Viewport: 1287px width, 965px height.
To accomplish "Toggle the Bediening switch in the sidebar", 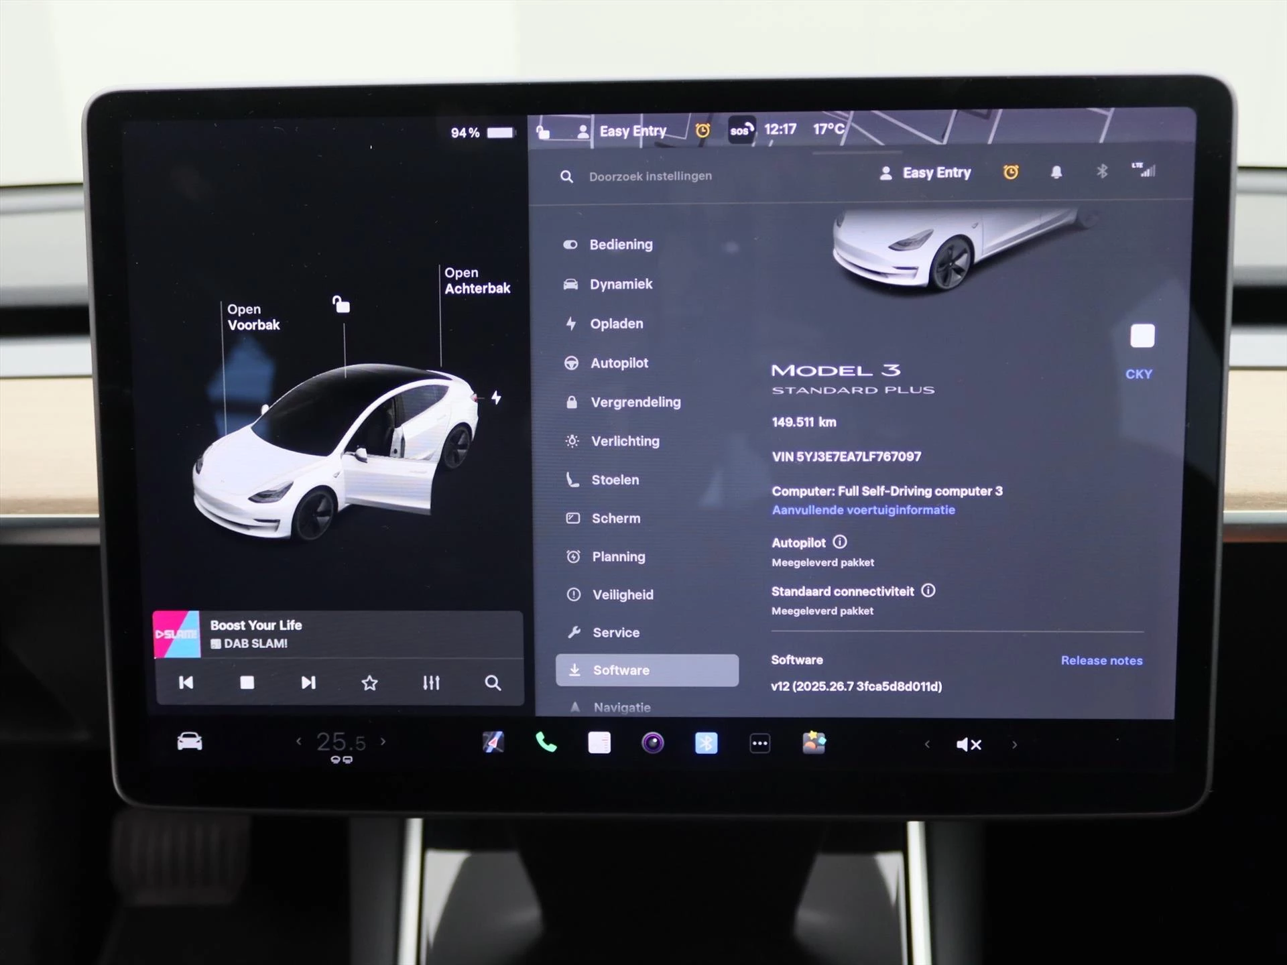I will 570,245.
